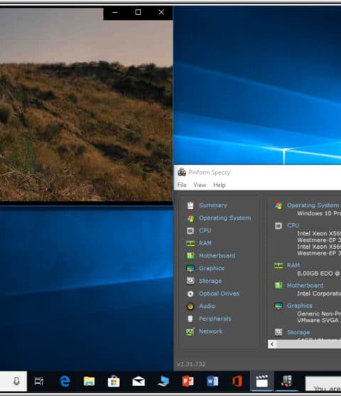Image resolution: width=341 pixels, height=396 pixels.
Task: Open Peripherals in the Speccy sidebar
Action: click(x=215, y=319)
